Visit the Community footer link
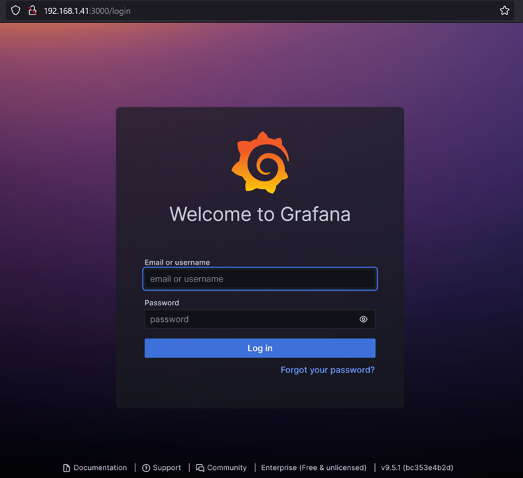 coord(221,467)
